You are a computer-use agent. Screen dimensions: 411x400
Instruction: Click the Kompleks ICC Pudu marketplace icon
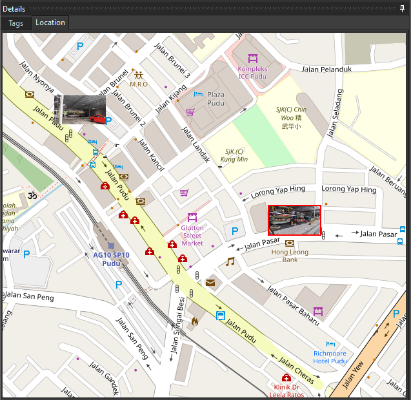tap(252, 58)
